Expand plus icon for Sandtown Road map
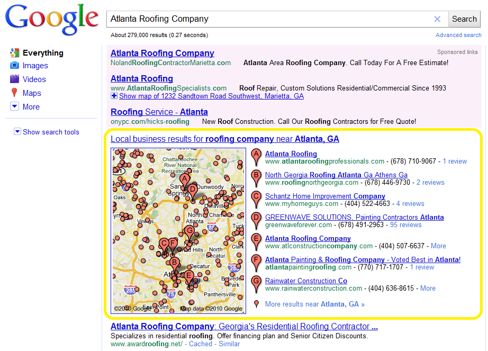 point(114,96)
